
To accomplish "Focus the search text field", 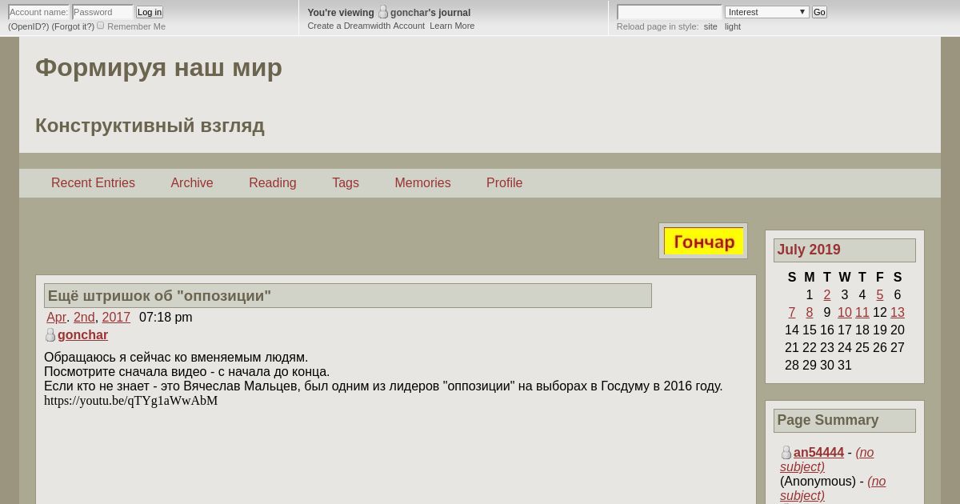I will pyautogui.click(x=670, y=12).
